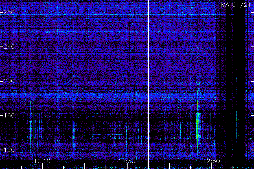This screenshot has height=169, width=254.
Task: Click the 160 frequency axis label
Action: pyautogui.click(x=9, y=116)
